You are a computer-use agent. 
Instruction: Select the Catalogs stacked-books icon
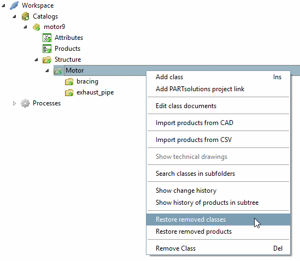tap(25, 16)
